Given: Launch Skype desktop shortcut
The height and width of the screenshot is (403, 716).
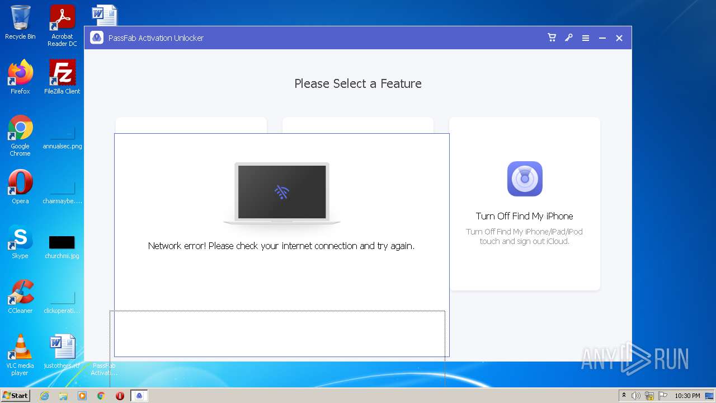Looking at the screenshot, I should (20, 242).
